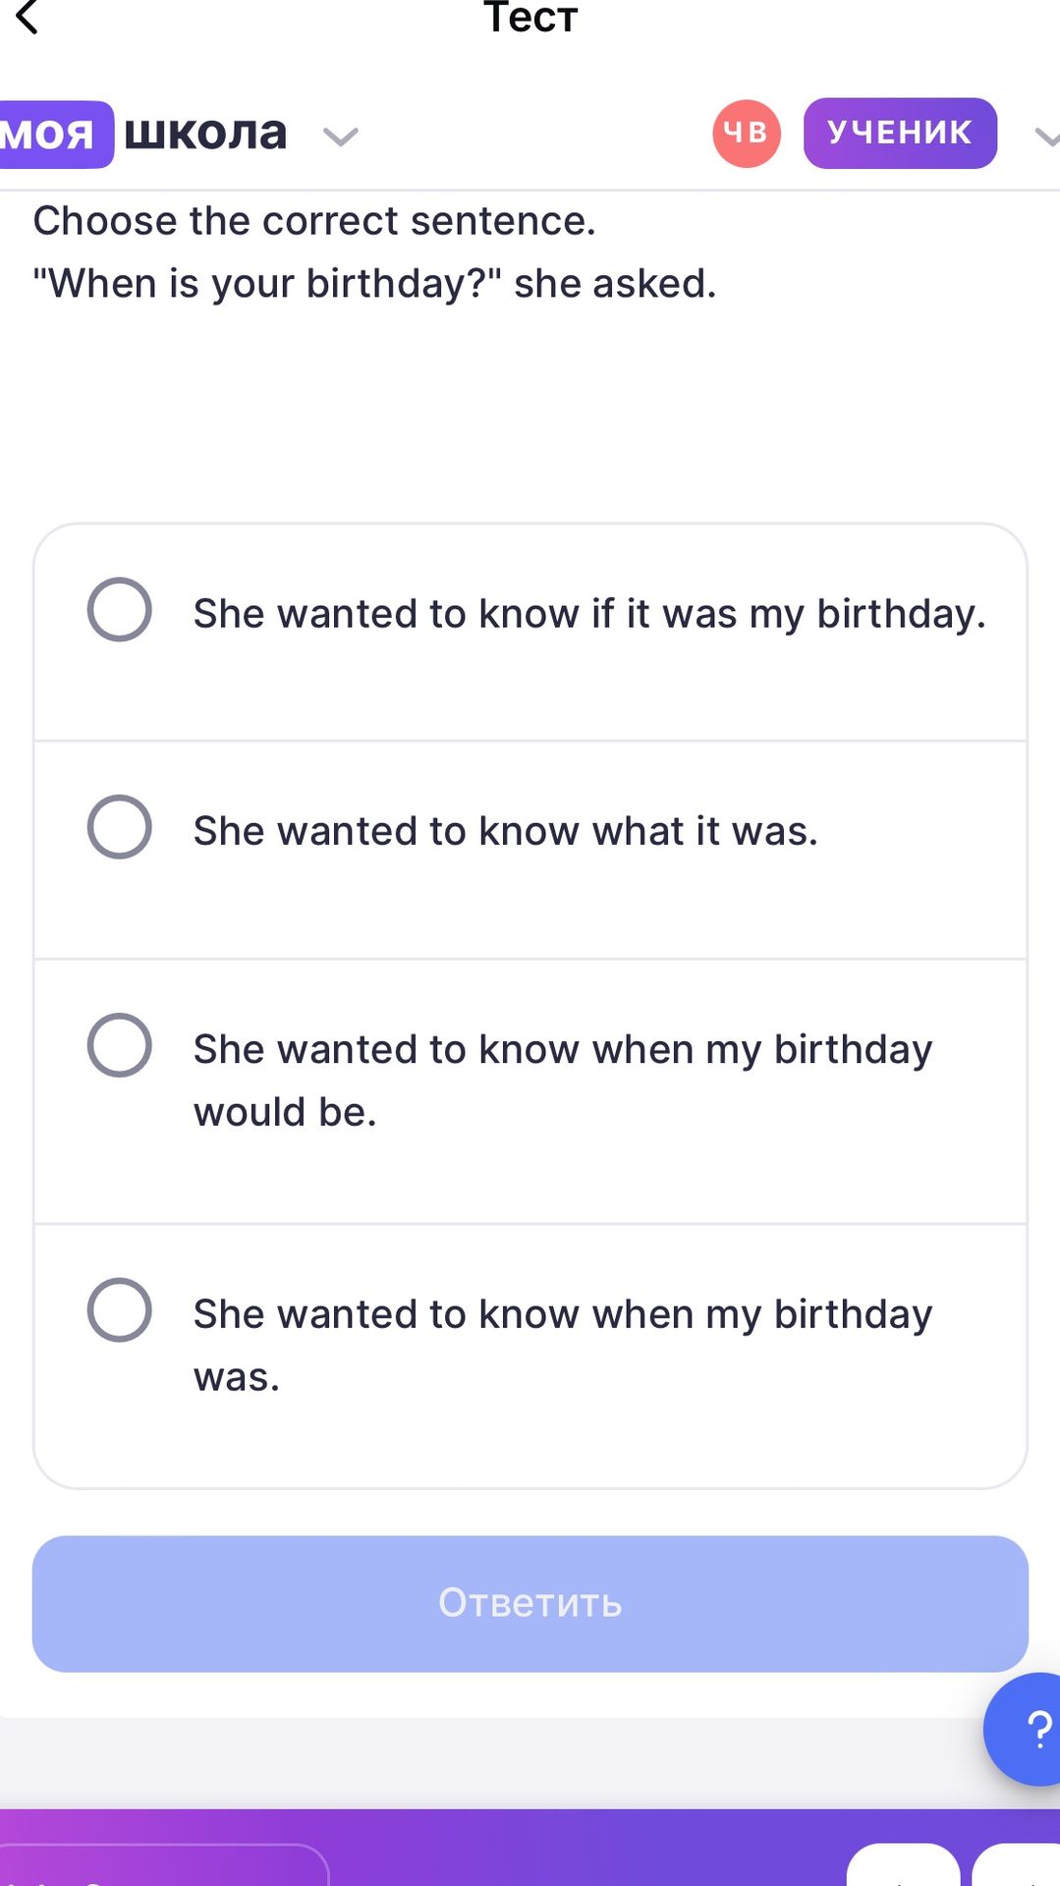1060x1886 pixels.
Task: Click the Моя школа logo
Action: coord(143,133)
